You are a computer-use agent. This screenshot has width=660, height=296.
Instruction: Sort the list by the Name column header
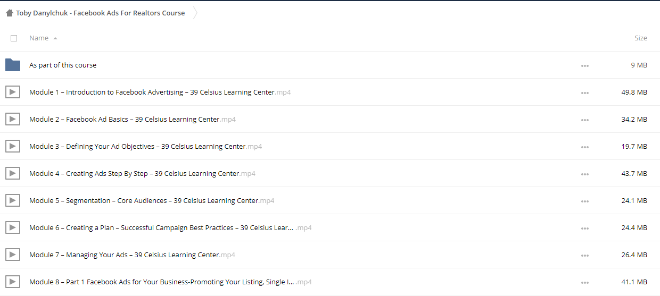[39, 38]
